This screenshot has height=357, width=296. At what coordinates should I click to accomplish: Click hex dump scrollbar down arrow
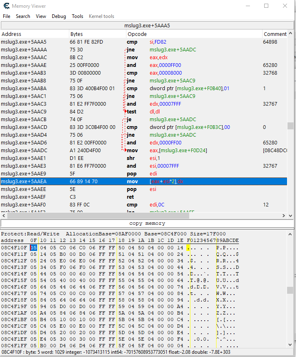coord(290,345)
